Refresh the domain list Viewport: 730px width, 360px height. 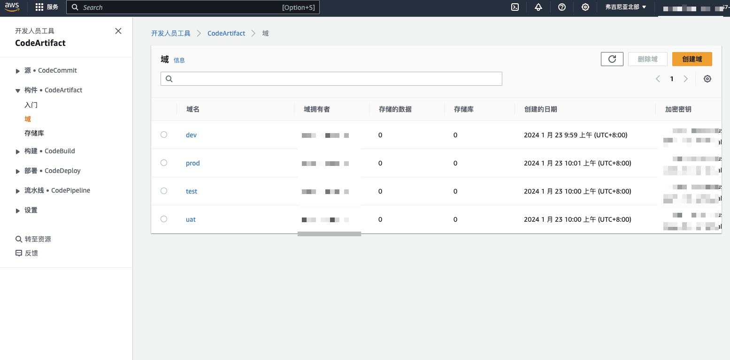click(612, 59)
